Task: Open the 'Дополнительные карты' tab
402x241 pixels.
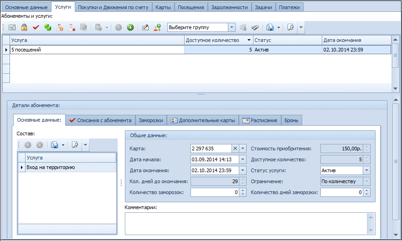Action: click(203, 120)
